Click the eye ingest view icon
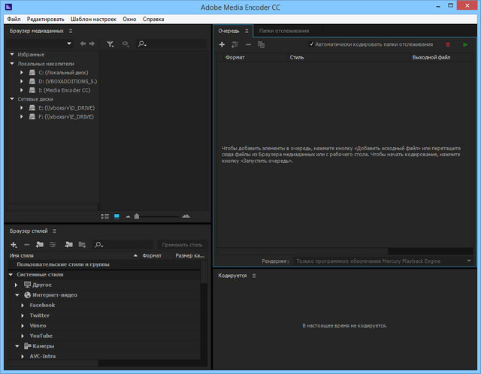Screen dimensions: 481x374 pos(126,44)
